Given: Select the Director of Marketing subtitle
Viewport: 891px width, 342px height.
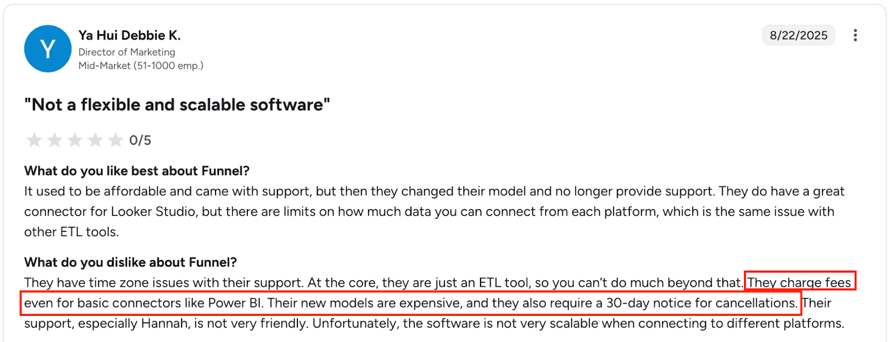Looking at the screenshot, I should (127, 52).
